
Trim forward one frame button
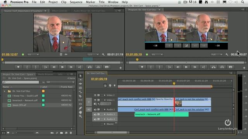pyautogui.click(x=195, y=46)
